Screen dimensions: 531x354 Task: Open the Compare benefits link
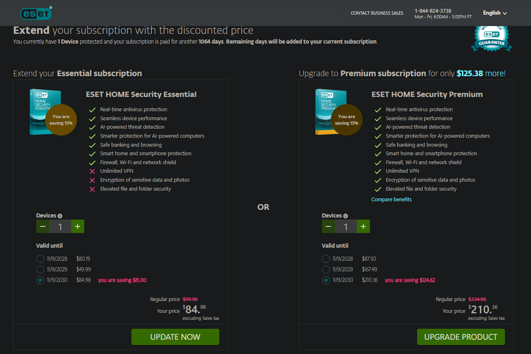(x=391, y=200)
